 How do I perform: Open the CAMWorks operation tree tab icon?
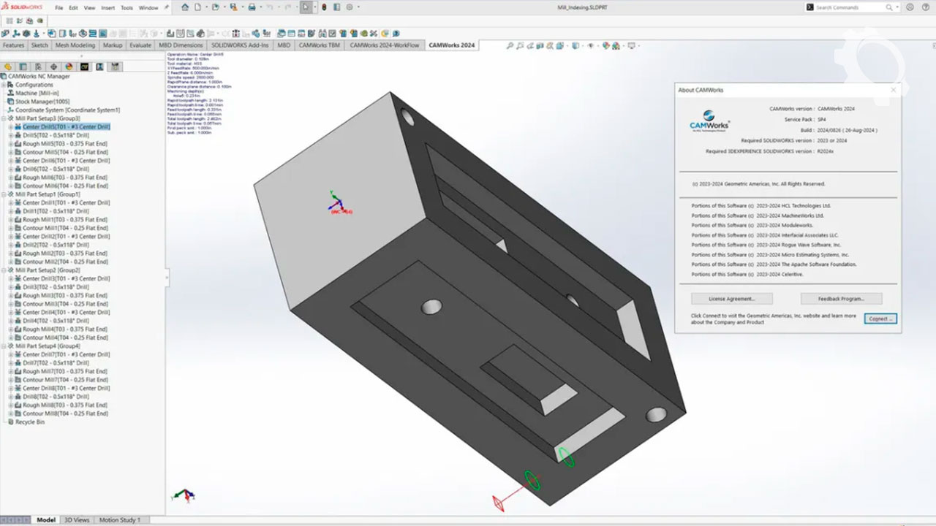coord(99,66)
